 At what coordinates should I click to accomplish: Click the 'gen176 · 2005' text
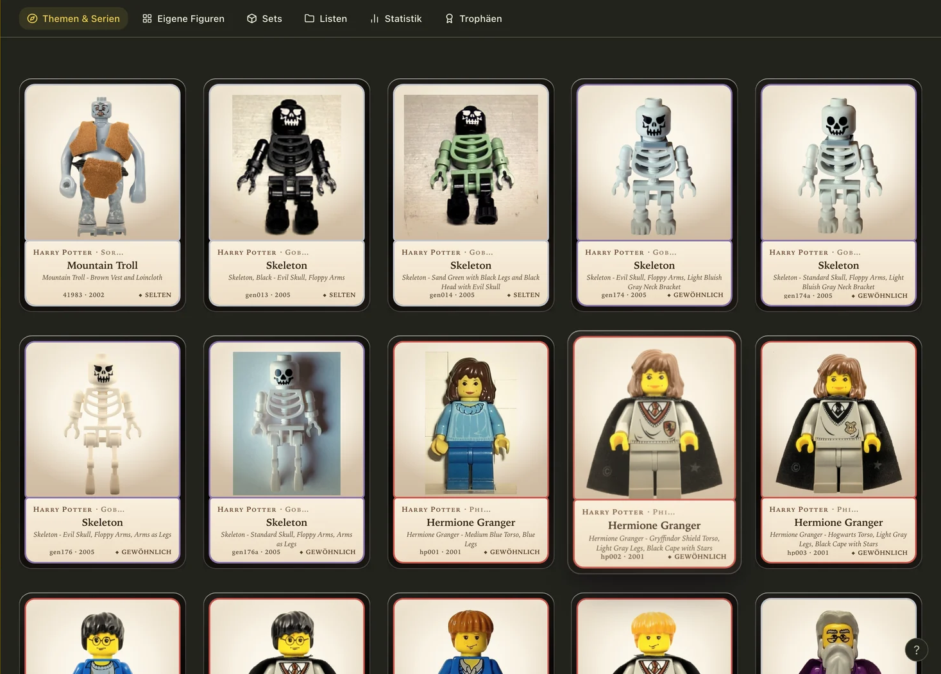(72, 552)
